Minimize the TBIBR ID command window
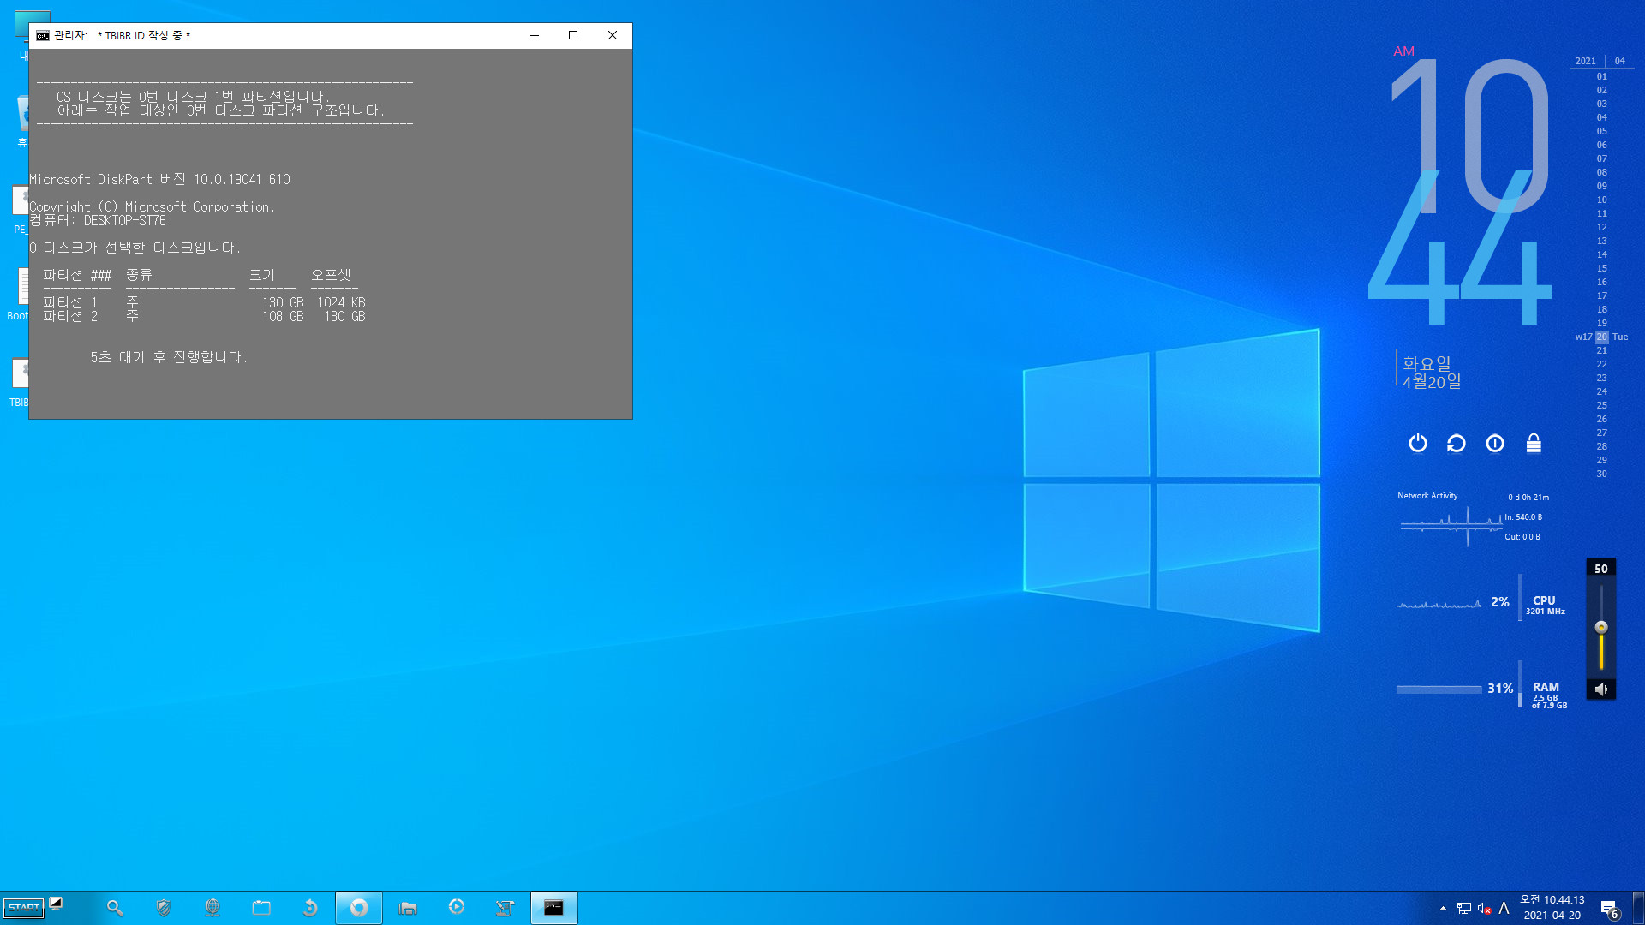This screenshot has width=1645, height=925. tap(535, 35)
